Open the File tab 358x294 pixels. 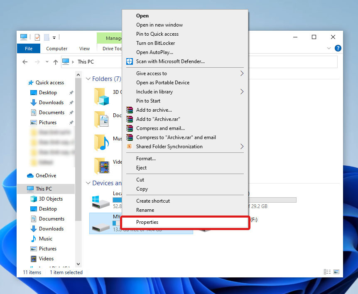(29, 49)
